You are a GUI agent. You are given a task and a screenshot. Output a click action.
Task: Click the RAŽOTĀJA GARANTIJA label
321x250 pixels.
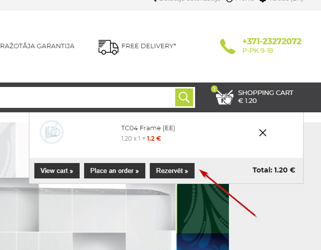(x=37, y=46)
